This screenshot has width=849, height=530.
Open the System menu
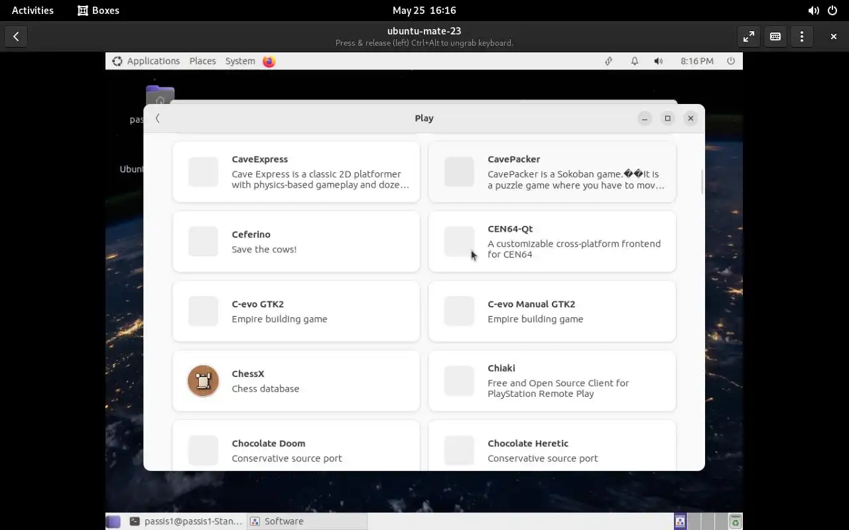pyautogui.click(x=240, y=61)
